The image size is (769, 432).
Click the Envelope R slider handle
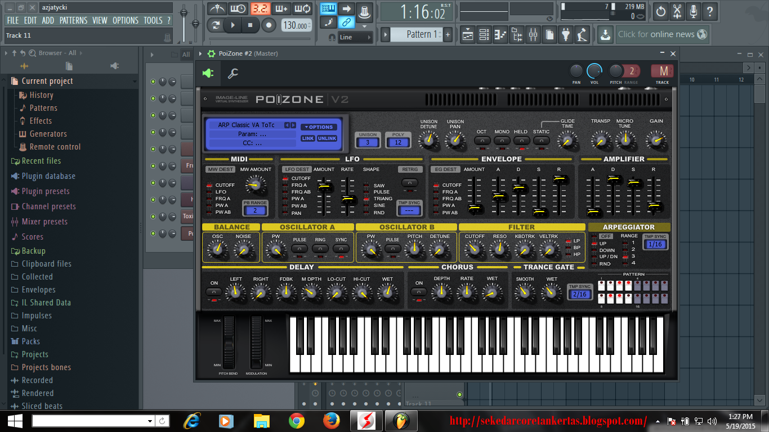(x=560, y=179)
